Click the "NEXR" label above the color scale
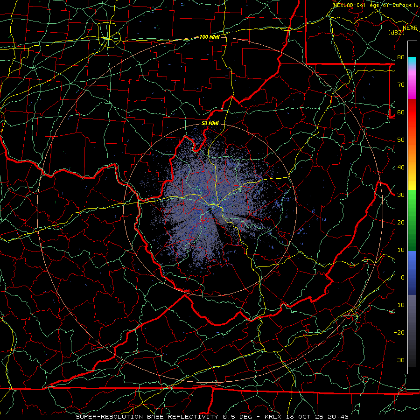The width and height of the screenshot is (420, 420). (410, 28)
